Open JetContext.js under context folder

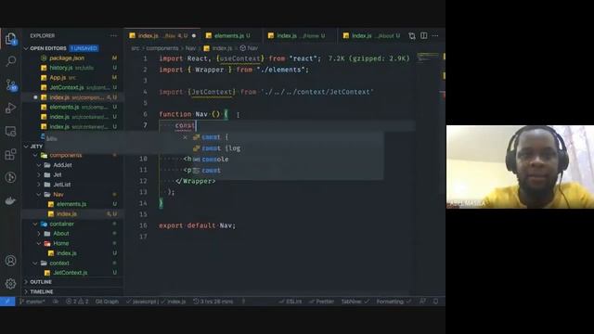[x=73, y=273]
